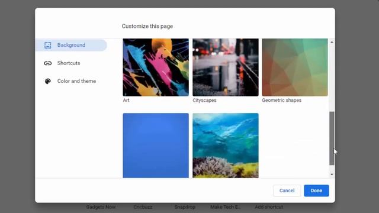Open Snapdrop shortcut behind the dialog
This screenshot has height=213, width=379.
tap(185, 207)
